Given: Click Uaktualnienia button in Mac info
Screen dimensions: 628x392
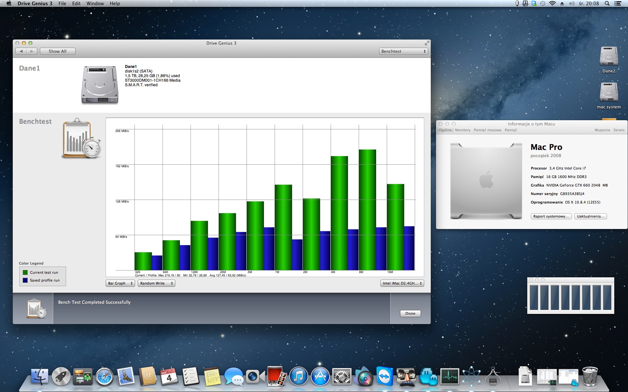Looking at the screenshot, I should pyautogui.click(x=590, y=216).
